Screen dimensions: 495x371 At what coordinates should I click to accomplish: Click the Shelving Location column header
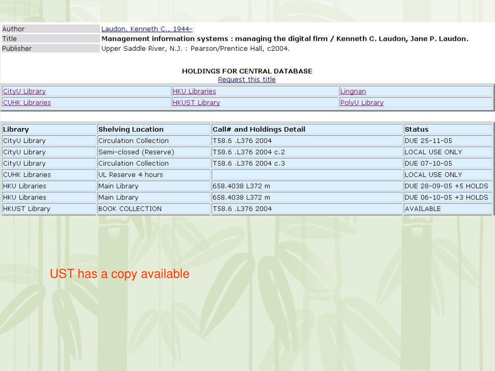point(154,129)
